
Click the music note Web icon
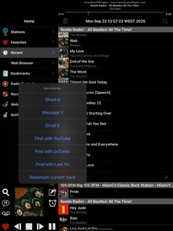click(5, 104)
